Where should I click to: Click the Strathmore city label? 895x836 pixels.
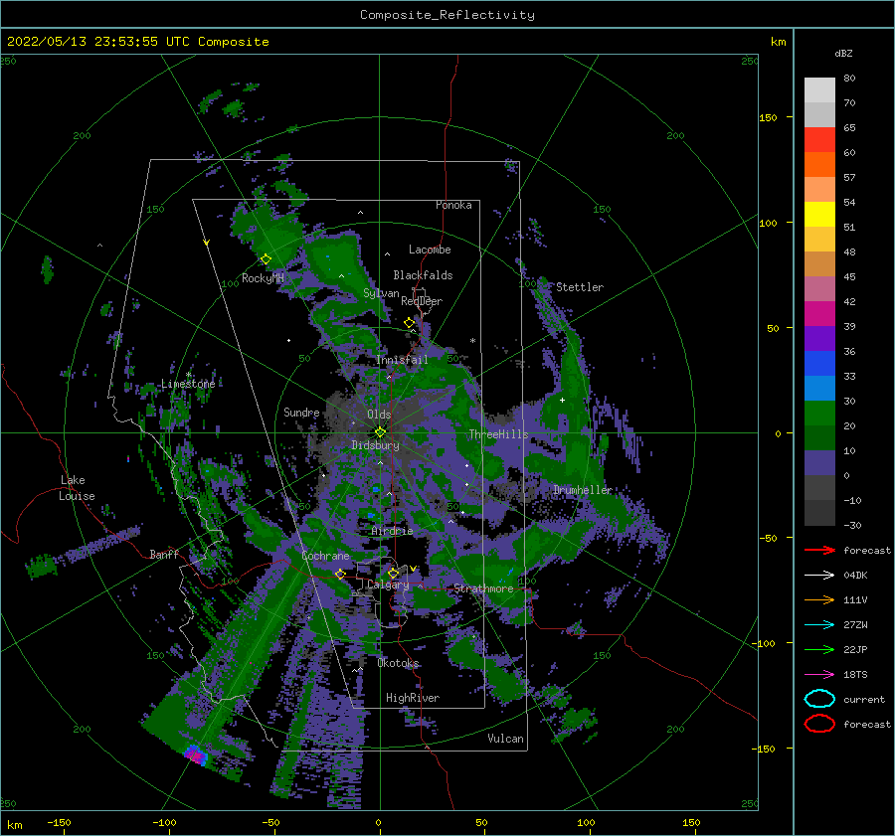pos(483,588)
